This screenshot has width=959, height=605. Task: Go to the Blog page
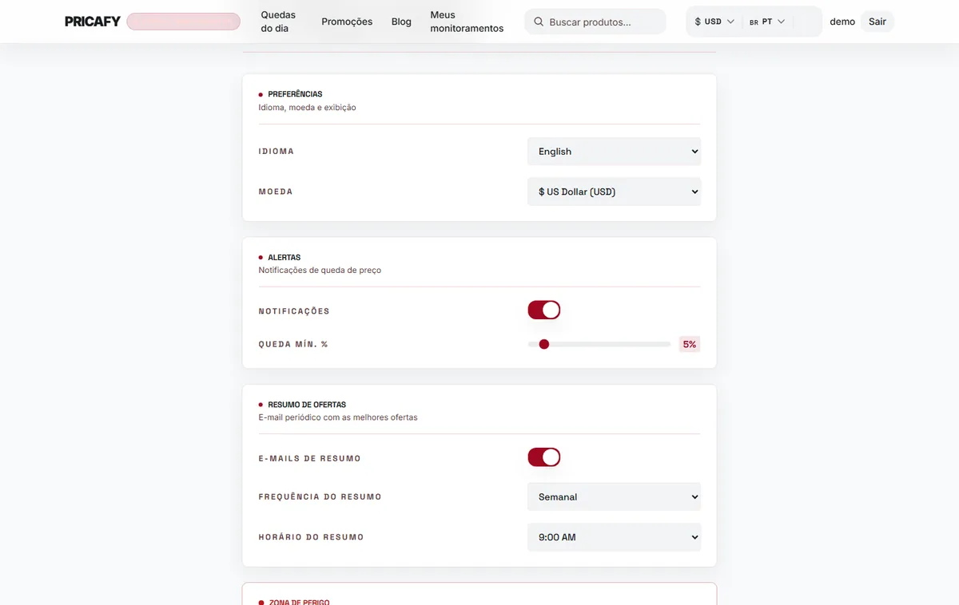(x=401, y=22)
